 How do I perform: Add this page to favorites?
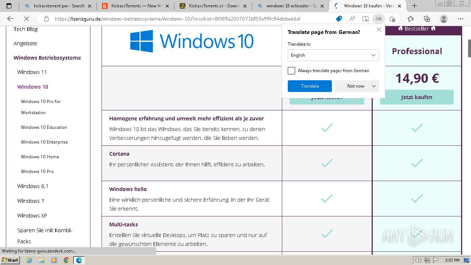[392, 19]
